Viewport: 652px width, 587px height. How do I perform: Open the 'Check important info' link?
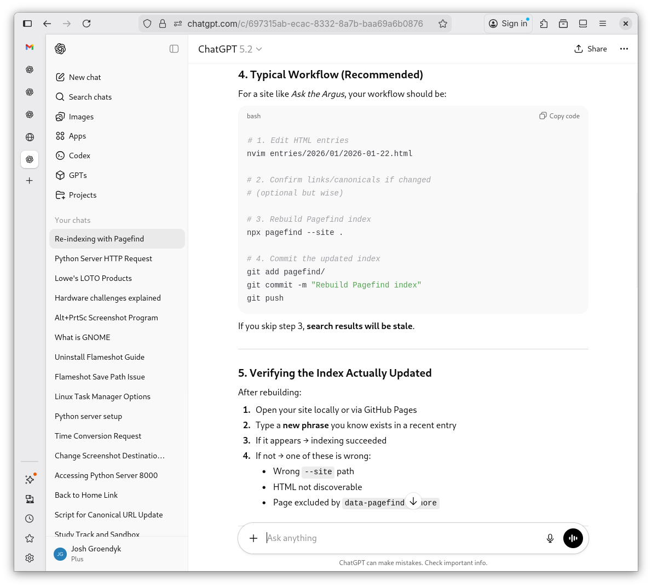tap(457, 562)
